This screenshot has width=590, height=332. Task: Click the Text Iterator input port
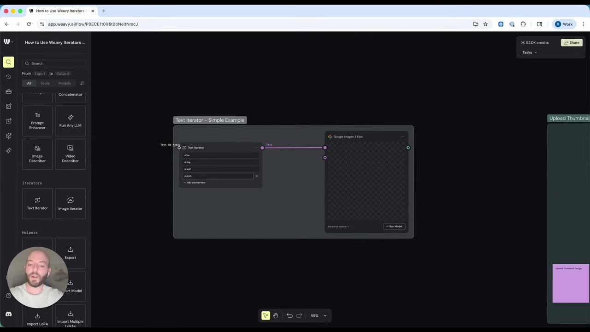pyautogui.click(x=179, y=148)
